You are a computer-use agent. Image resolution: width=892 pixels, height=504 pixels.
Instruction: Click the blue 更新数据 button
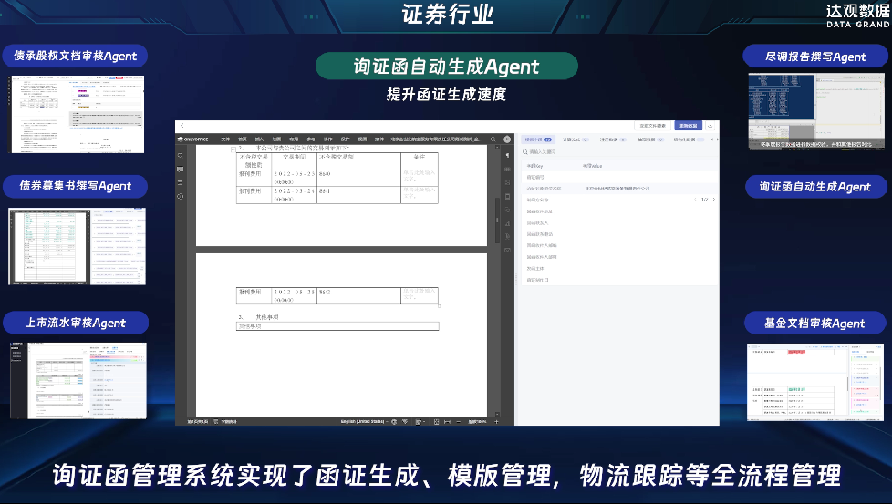tap(688, 126)
